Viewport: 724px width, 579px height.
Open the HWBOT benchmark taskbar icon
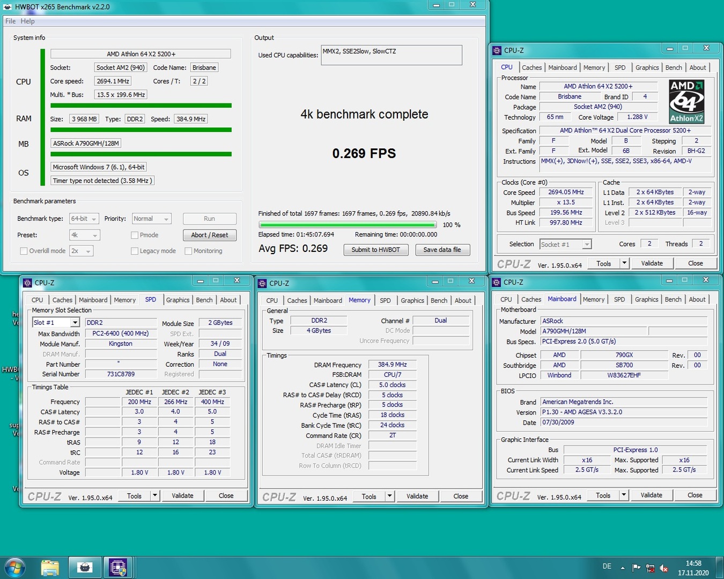(85, 568)
